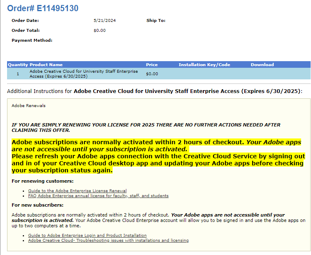Screen dimensions: 311x255
Task: Click the $0.00 order total value
Action: [x=99, y=30]
